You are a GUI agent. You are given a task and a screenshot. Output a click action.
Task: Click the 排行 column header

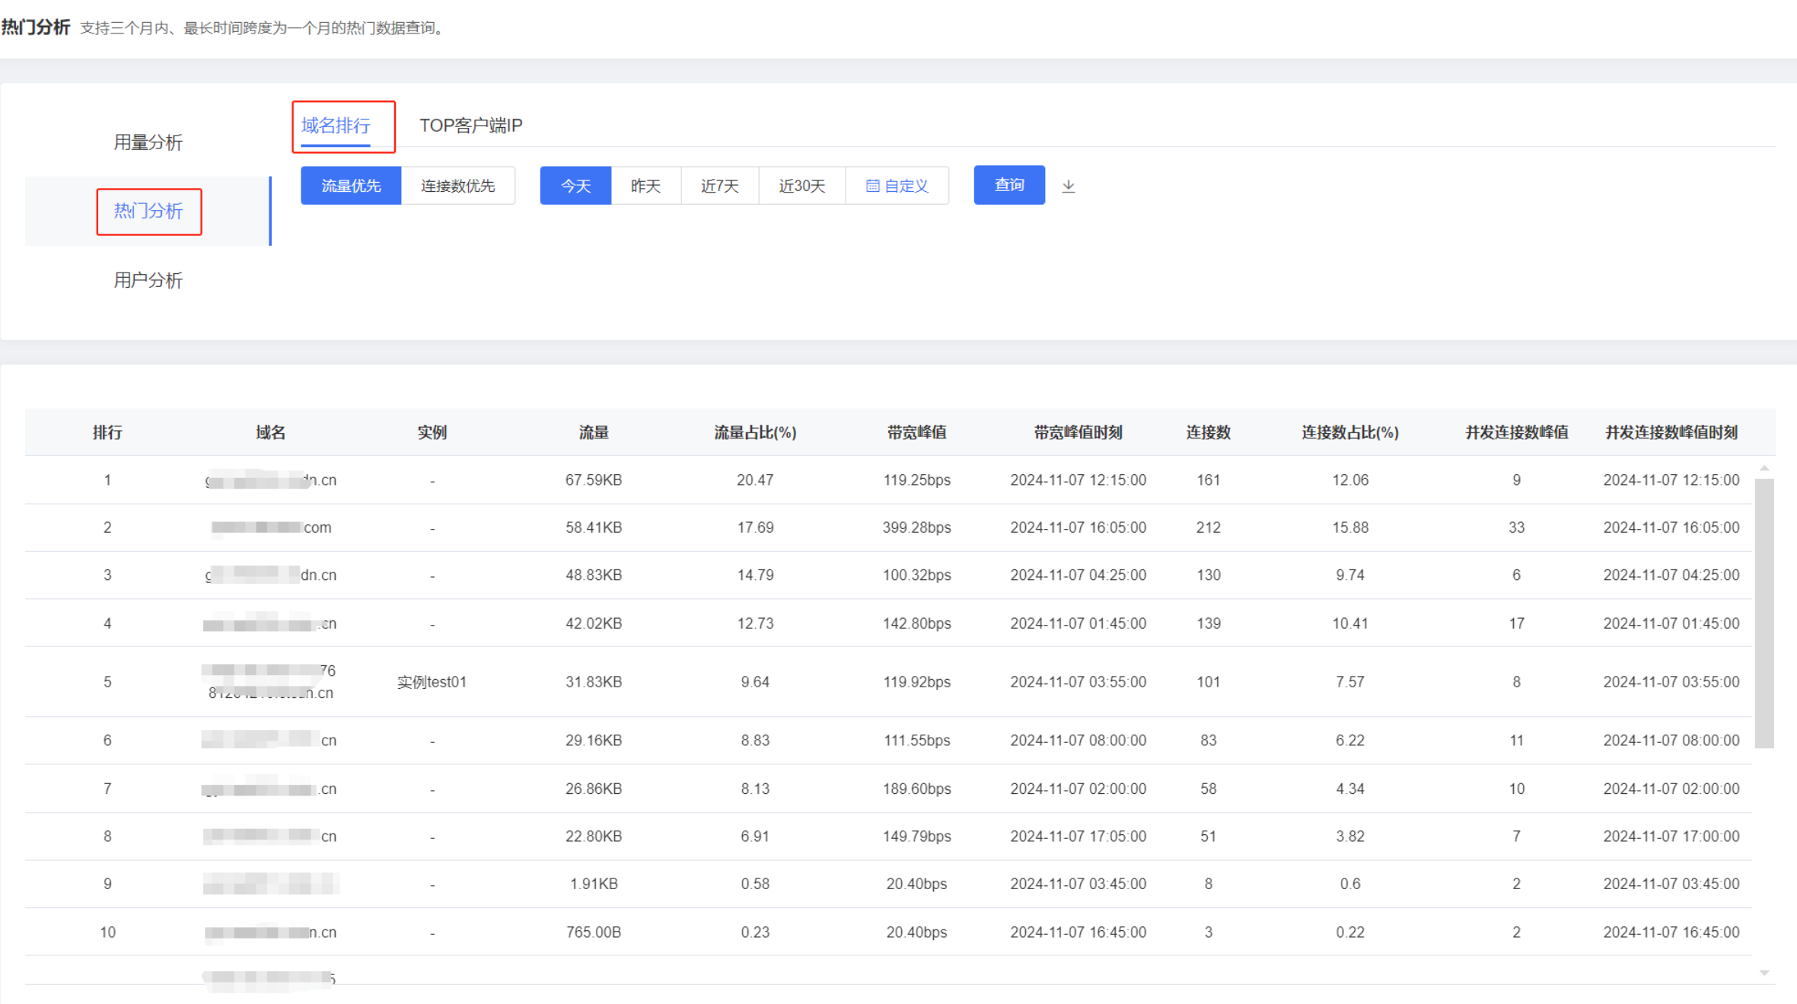(107, 432)
